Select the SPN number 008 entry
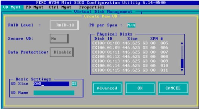 coord(164,57)
